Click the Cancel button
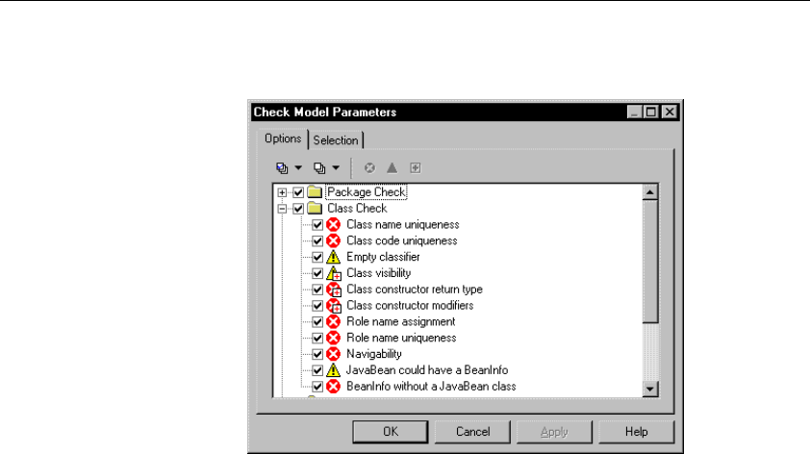Screen dimensions: 810x454 pos(472,432)
